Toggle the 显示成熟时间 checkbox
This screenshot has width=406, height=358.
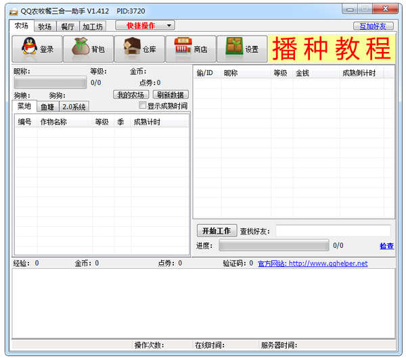142,106
